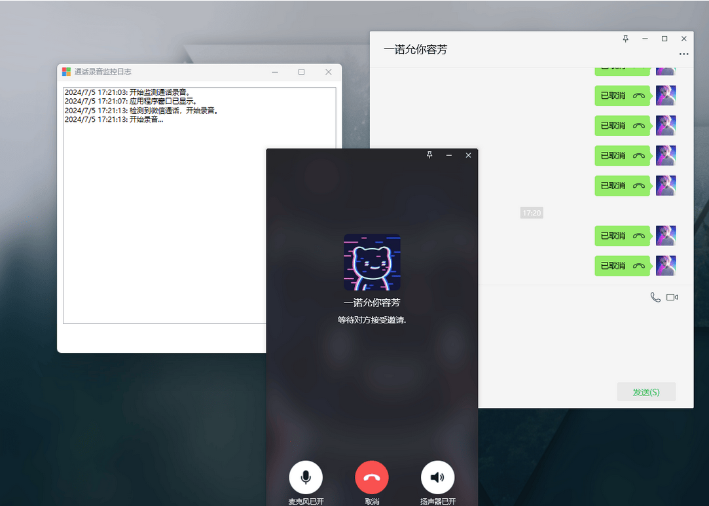Focus the chat message input area
Image resolution: width=709 pixels, height=506 pixels.
coord(585,342)
